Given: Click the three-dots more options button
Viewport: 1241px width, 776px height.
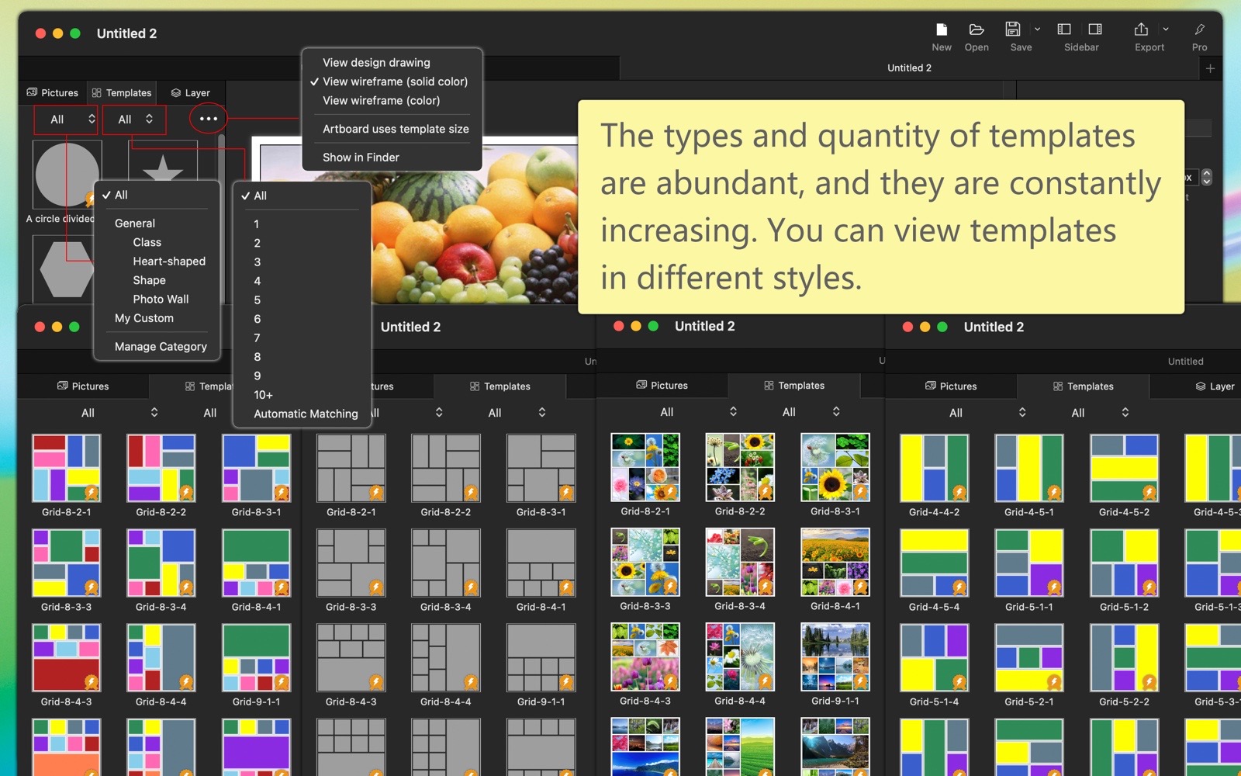Looking at the screenshot, I should tap(208, 119).
